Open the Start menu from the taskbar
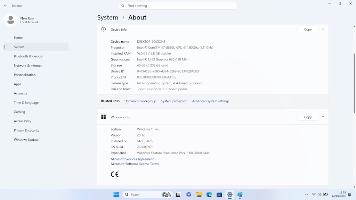The height and width of the screenshot is (200, 356). pyautogui.click(x=116, y=194)
